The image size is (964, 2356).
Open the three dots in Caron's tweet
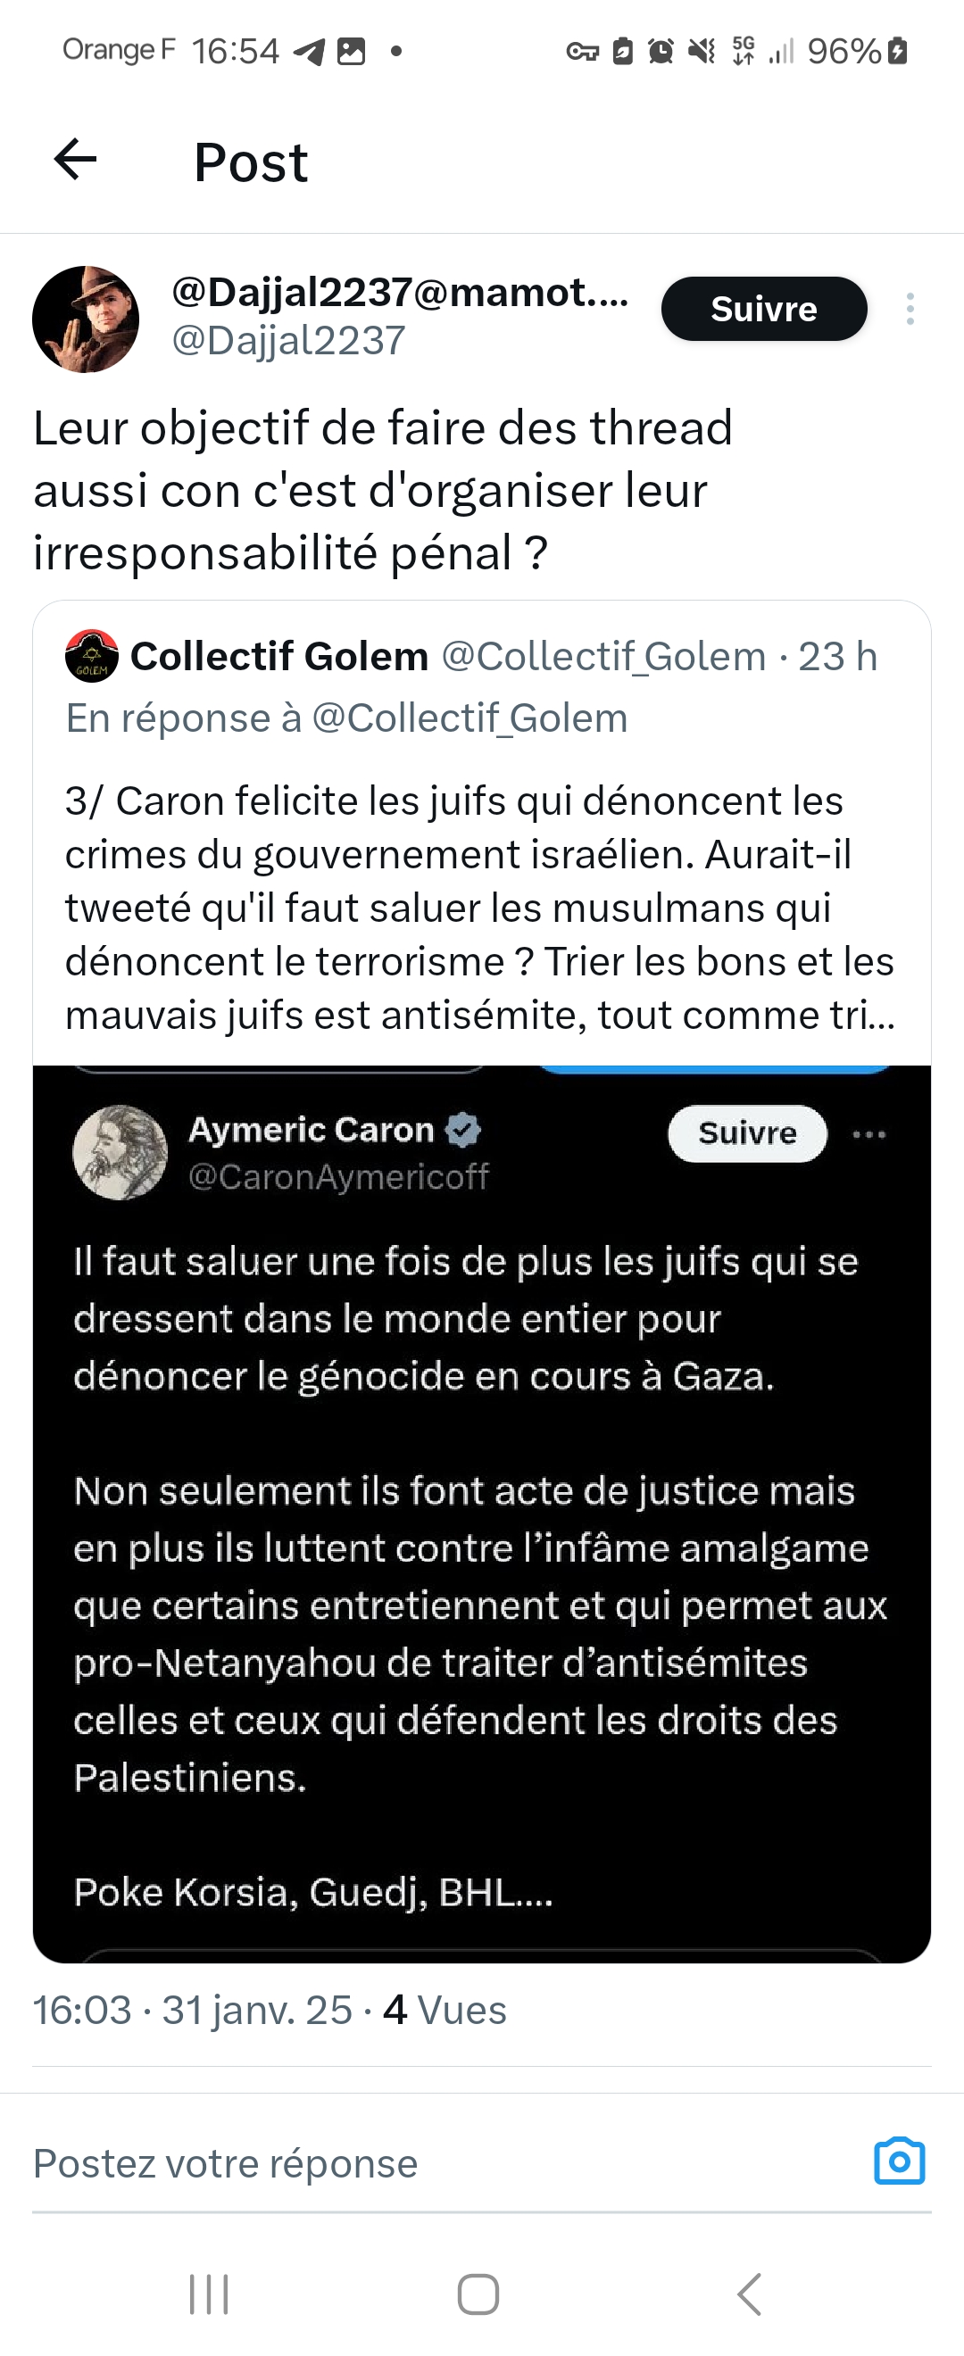pyautogui.click(x=868, y=1135)
